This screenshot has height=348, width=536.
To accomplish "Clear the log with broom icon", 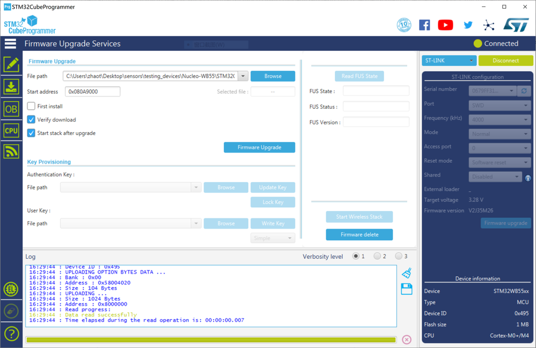I will coord(407,273).
